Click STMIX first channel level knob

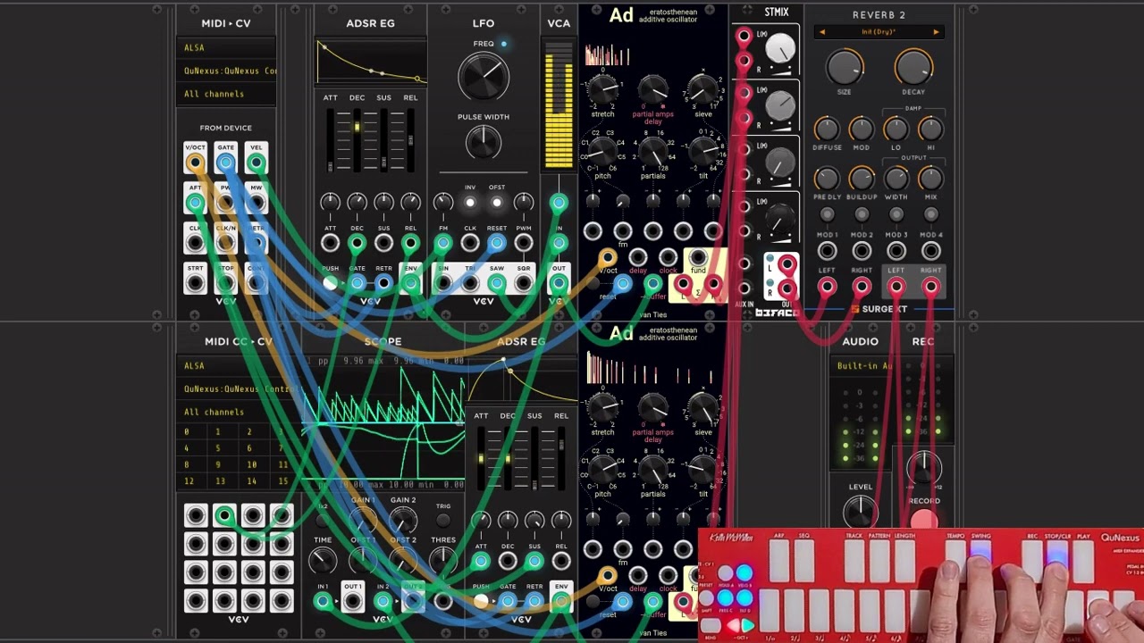click(779, 49)
